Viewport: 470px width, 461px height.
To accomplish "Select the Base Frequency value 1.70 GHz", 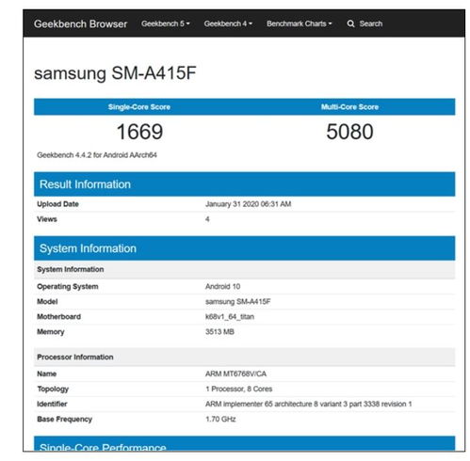I will 220,420.
